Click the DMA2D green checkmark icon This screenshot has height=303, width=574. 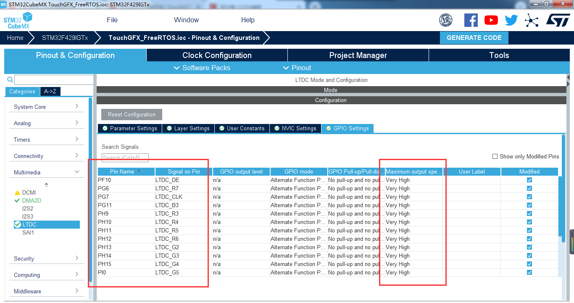point(17,200)
